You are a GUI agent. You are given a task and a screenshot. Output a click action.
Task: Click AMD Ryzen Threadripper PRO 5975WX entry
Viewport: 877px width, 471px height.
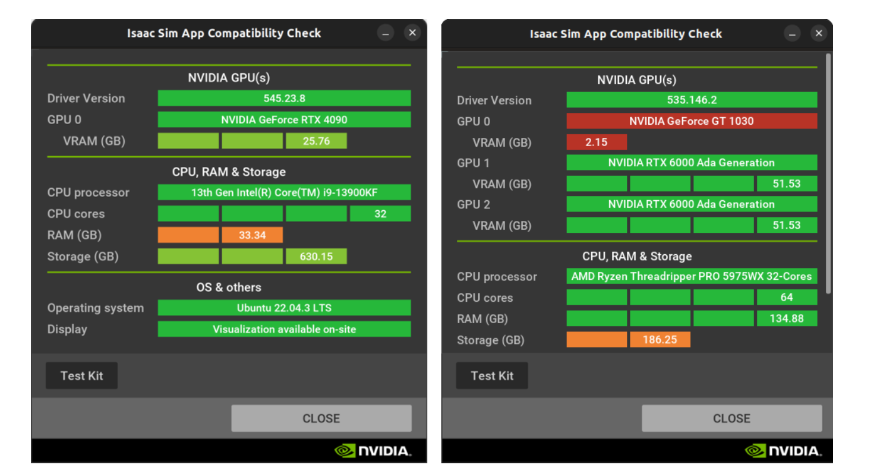click(x=692, y=276)
